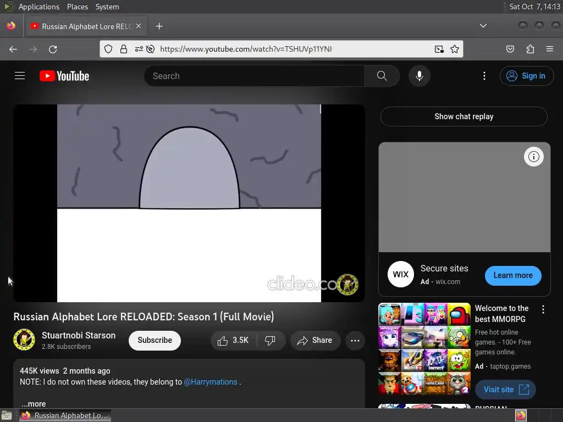Click the video player to pause

[x=189, y=203]
